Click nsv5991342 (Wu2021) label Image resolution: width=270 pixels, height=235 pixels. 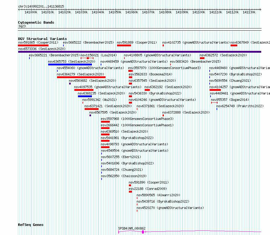[100, 100]
